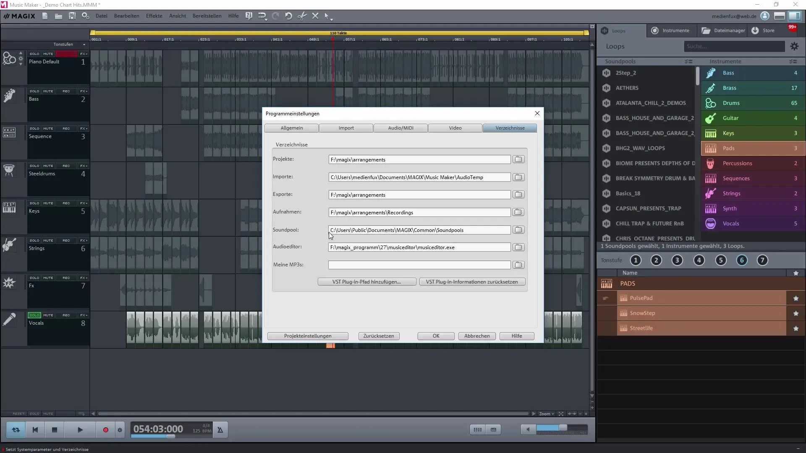Switch to the Allgemein tab
Screen dimensions: 806x453
coord(292,128)
